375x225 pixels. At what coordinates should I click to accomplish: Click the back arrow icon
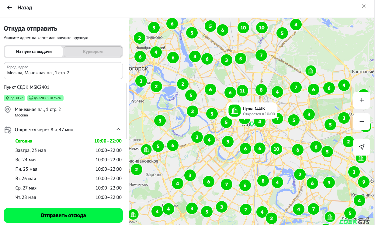(9, 8)
